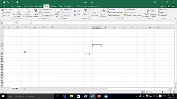Expand What-If Analysis menu
This screenshot has width=177, height=99.
click(146, 15)
